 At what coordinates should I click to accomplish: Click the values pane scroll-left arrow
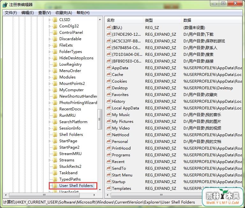[107, 195]
